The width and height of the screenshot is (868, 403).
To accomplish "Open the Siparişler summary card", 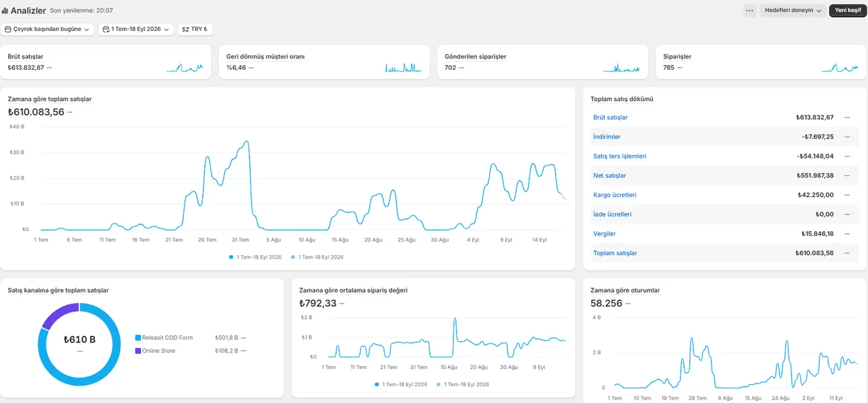I will pos(761,62).
